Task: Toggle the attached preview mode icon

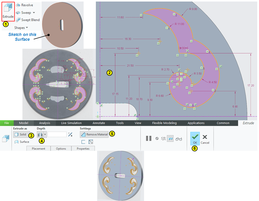Action: 170,139
